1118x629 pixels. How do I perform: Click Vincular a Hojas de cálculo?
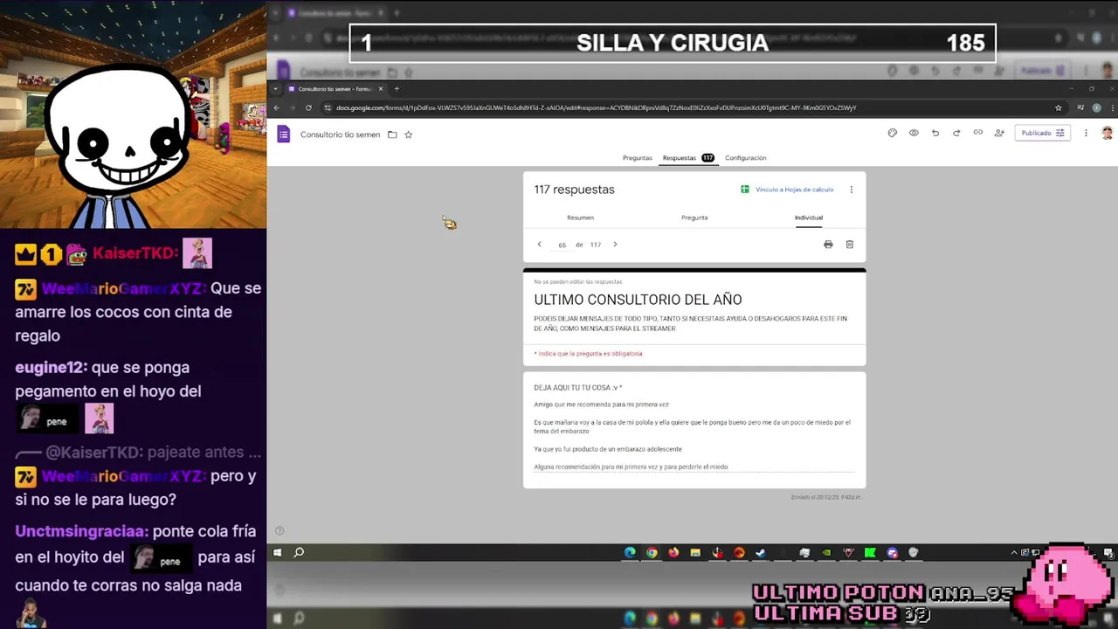tap(787, 190)
